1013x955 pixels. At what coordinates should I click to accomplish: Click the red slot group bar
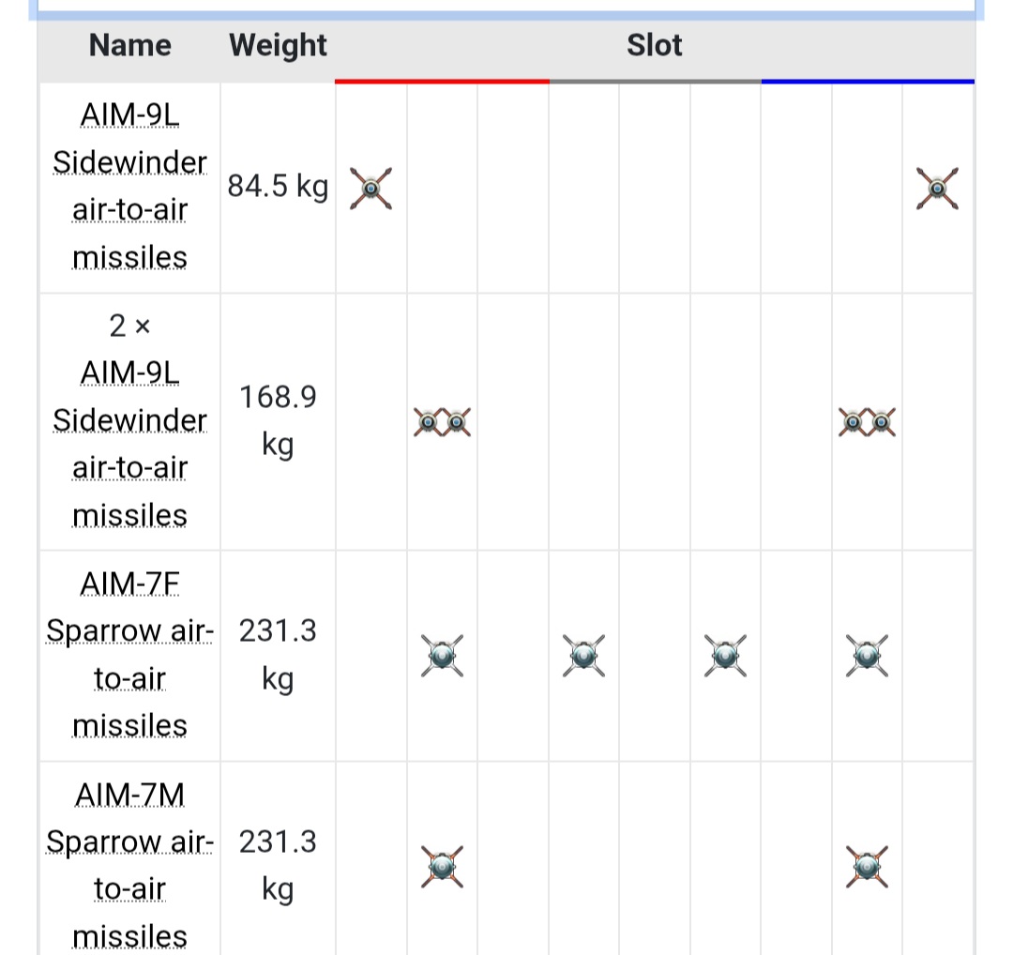tap(442, 82)
